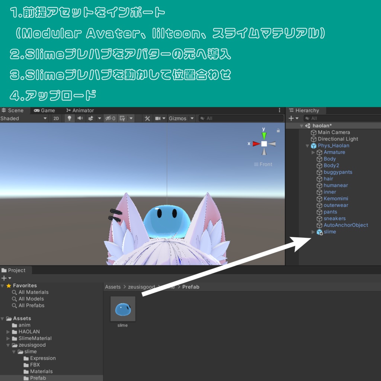Screen dimensions: 381x381
Task: Click Assets in the breadcrumb path
Action: pyautogui.click(x=113, y=287)
